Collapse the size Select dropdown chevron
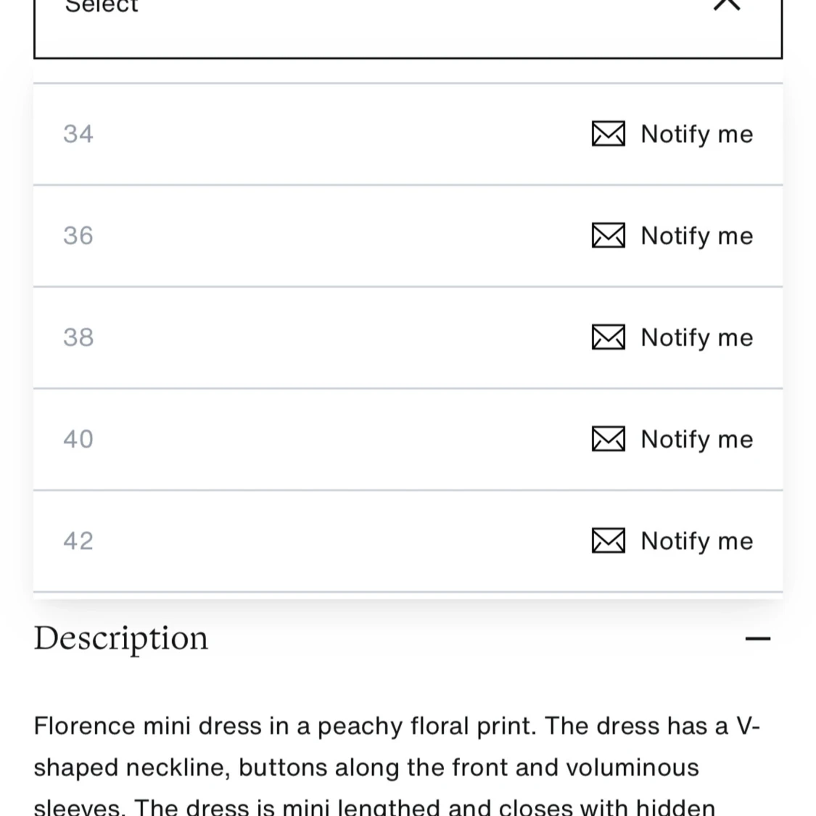The height and width of the screenshot is (816, 816). click(x=727, y=6)
